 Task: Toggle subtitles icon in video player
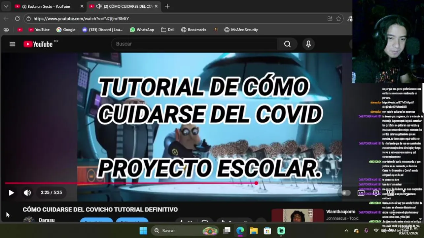pos(361,193)
